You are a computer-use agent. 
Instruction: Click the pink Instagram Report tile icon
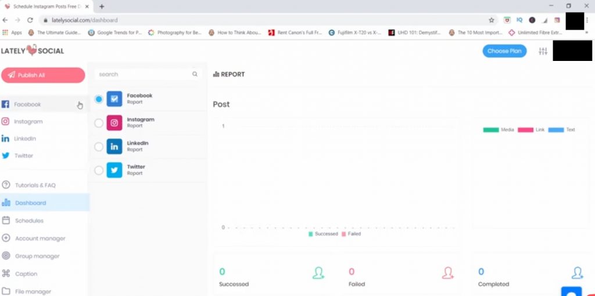pyautogui.click(x=114, y=123)
